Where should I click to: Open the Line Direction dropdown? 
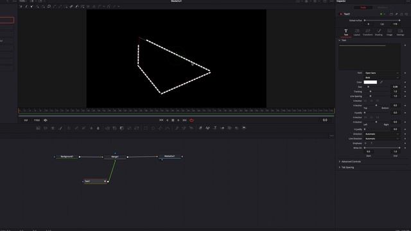[382, 139]
